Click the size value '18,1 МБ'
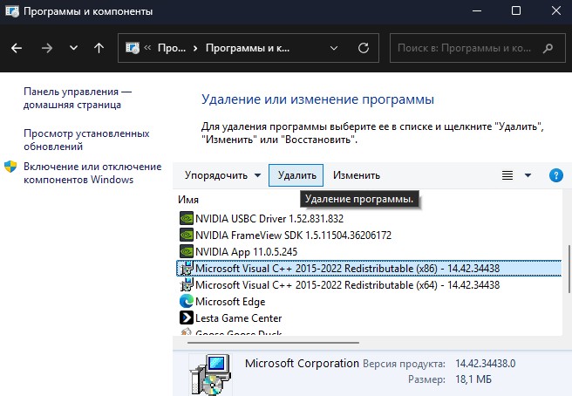572x396 pixels. (x=473, y=379)
